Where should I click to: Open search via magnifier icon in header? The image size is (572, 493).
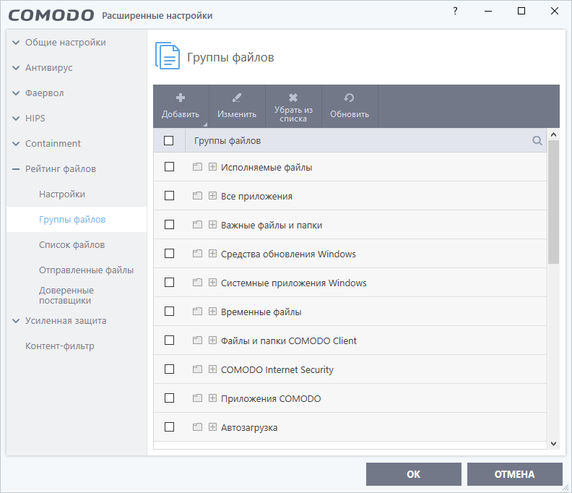[537, 140]
